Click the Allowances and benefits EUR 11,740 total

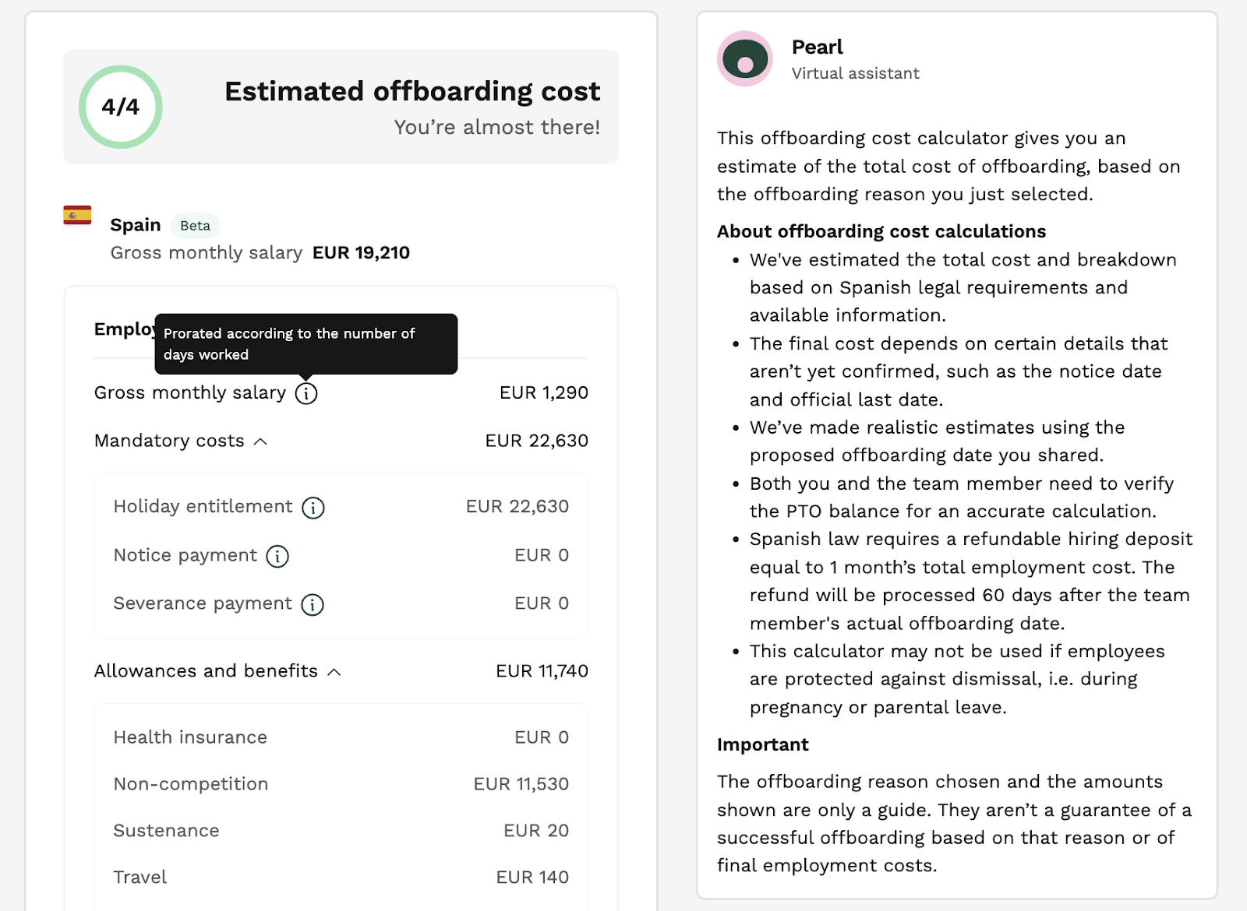click(542, 671)
